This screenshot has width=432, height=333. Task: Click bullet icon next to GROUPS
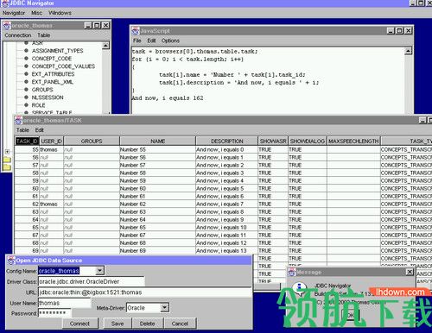[x=26, y=89]
